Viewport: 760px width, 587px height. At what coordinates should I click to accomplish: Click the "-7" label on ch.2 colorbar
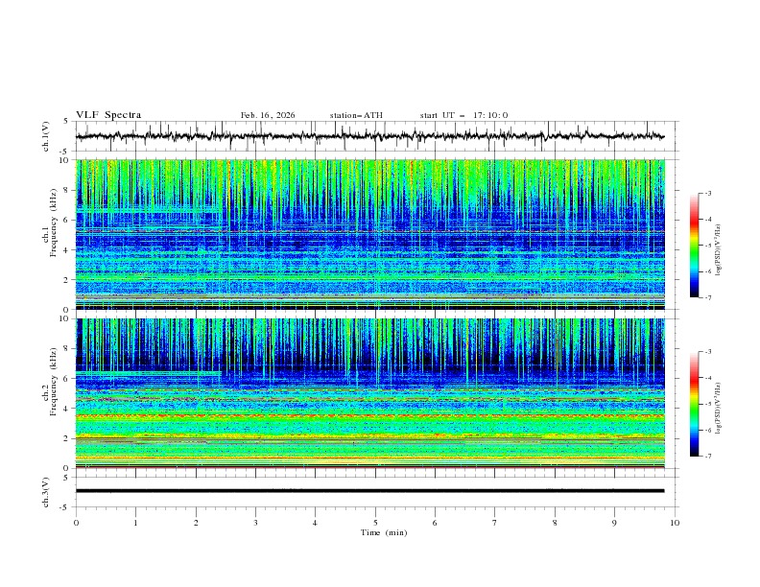click(x=708, y=457)
